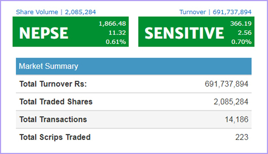Image resolution: width=268 pixels, height=154 pixels.
Task: Select the green SENSITIVE index title
Action: pos(184,33)
